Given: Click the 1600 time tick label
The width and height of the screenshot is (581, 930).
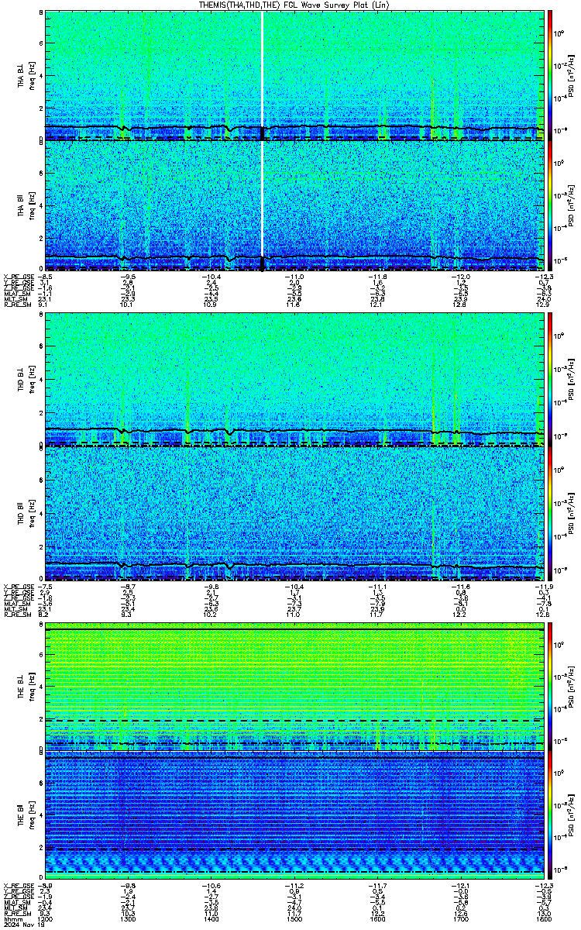Looking at the screenshot, I should pyautogui.click(x=377, y=918).
